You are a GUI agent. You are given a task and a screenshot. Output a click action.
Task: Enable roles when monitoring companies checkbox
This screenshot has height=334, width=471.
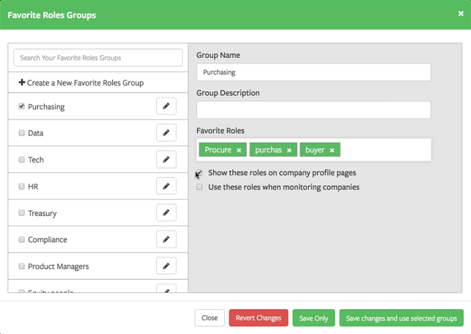click(x=199, y=188)
